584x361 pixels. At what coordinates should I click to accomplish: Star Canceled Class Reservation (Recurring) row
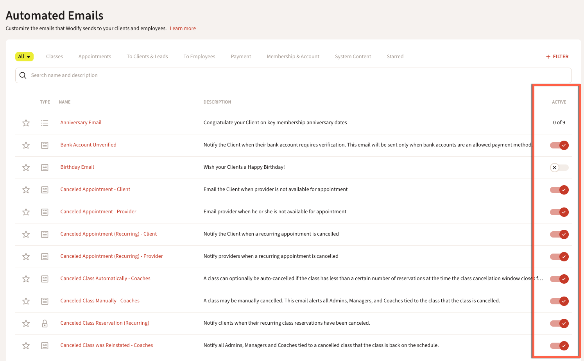click(x=26, y=323)
